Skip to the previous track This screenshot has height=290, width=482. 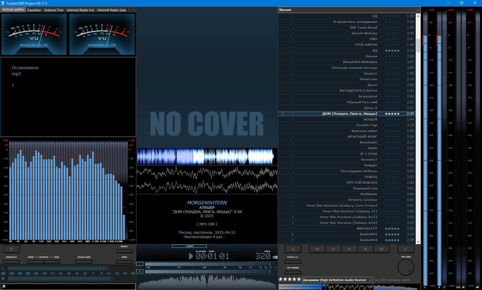click(x=317, y=249)
